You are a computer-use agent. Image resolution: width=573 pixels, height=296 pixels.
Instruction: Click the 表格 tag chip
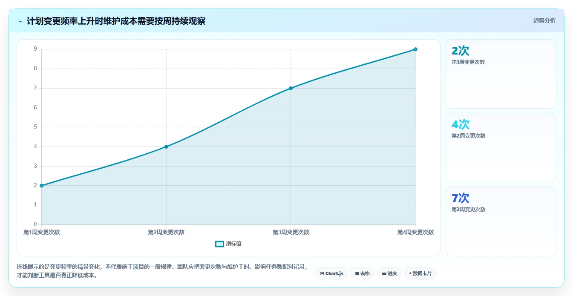362,273
